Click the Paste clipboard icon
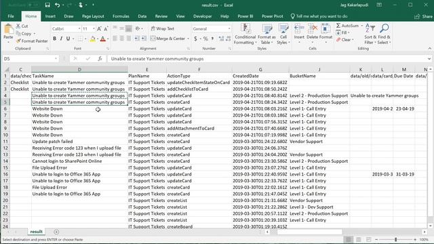The width and height of the screenshot is (434, 244). click(8, 28)
